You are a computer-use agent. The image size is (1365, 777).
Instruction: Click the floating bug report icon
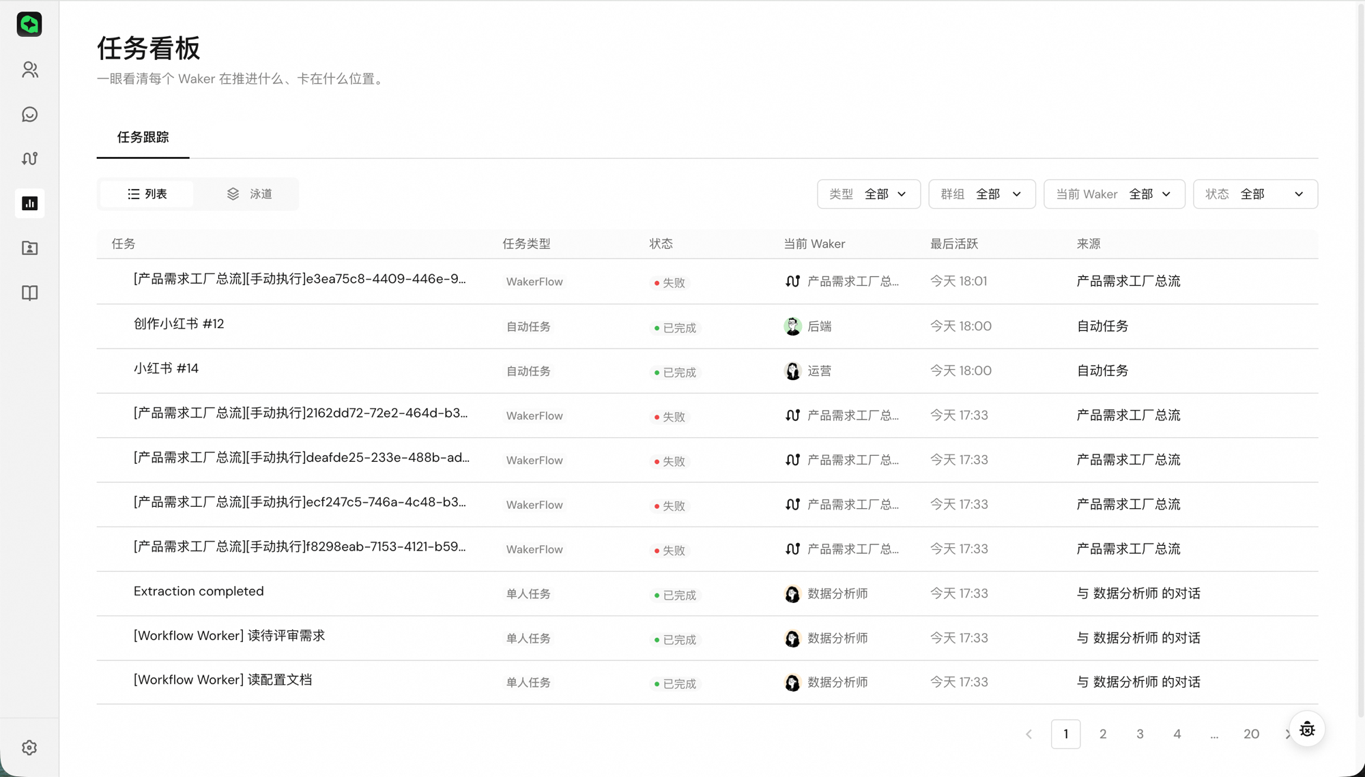pyautogui.click(x=1307, y=729)
